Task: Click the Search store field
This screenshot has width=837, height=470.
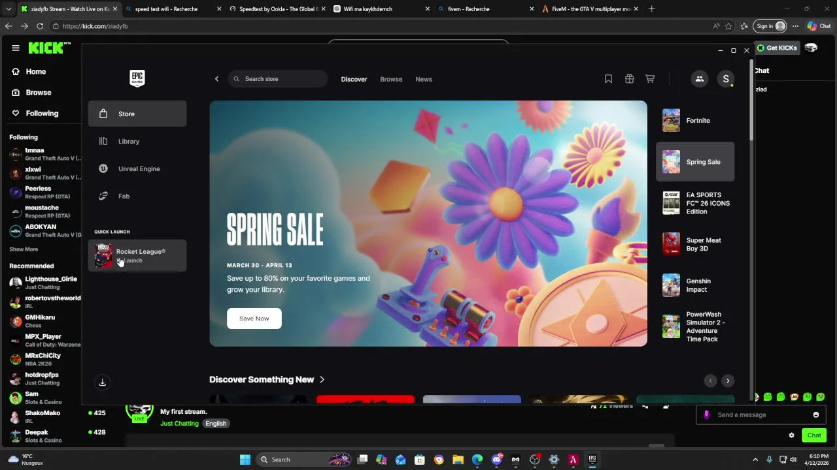Action: [x=278, y=79]
